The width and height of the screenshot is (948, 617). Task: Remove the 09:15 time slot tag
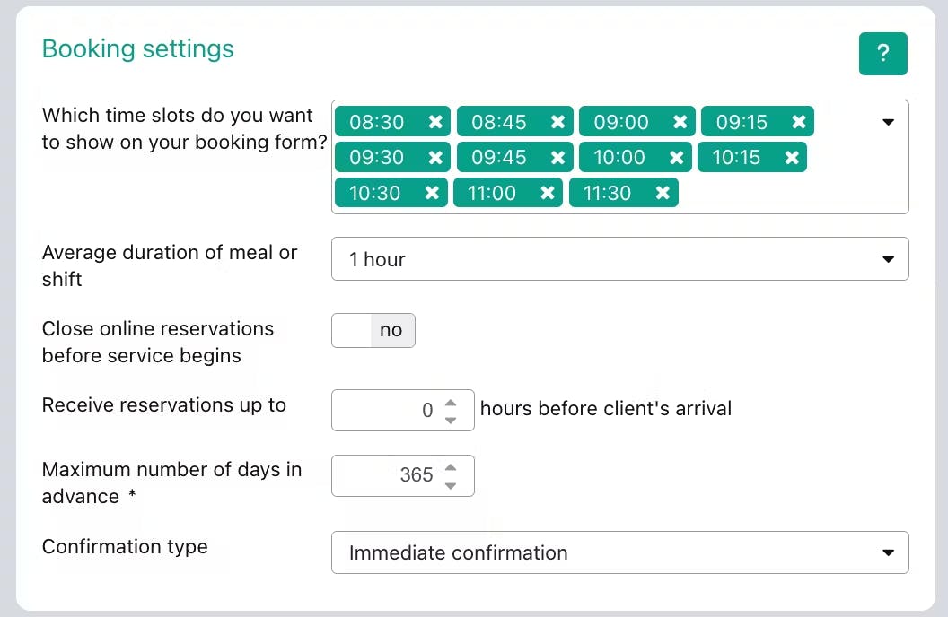(798, 122)
